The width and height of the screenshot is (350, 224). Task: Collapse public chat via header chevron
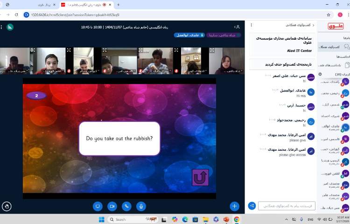click(x=314, y=25)
